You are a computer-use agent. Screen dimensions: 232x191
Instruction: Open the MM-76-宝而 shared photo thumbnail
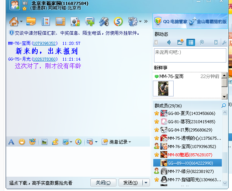163,89
